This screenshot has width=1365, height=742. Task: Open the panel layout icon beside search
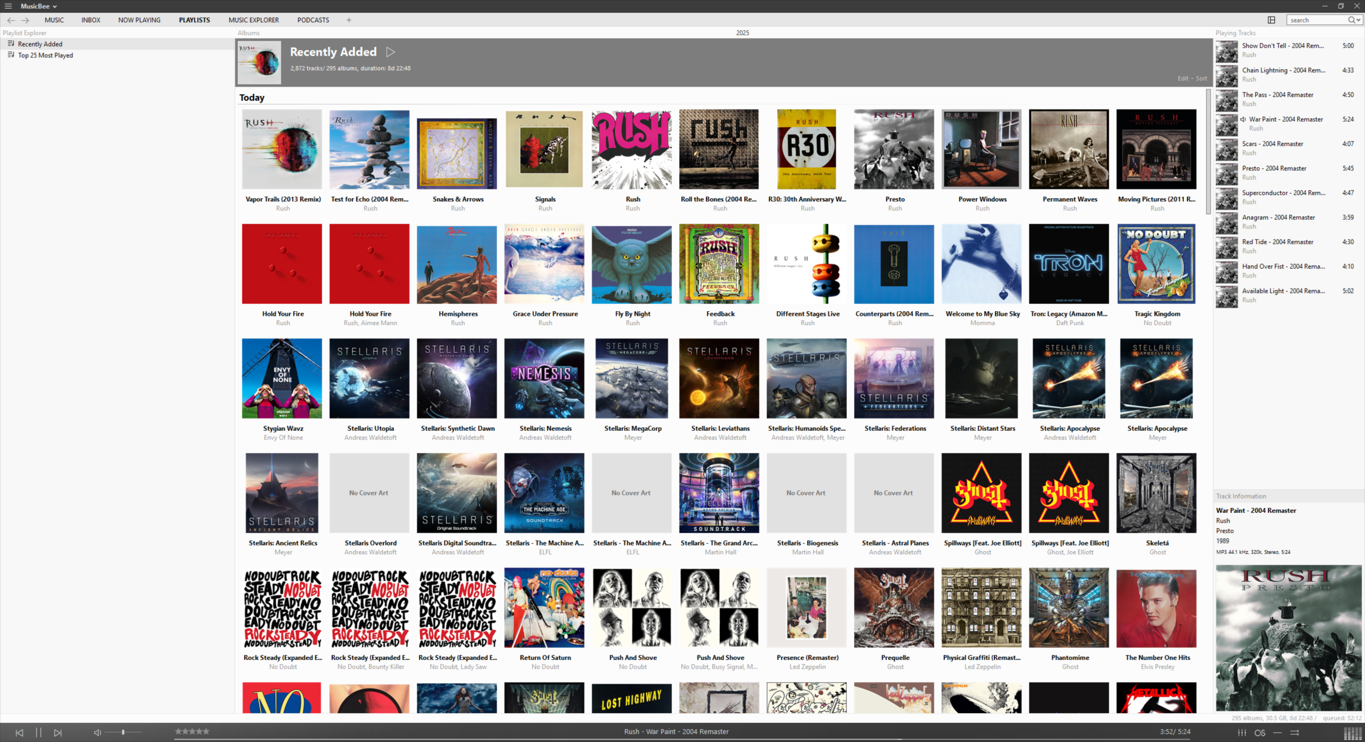[1271, 20]
